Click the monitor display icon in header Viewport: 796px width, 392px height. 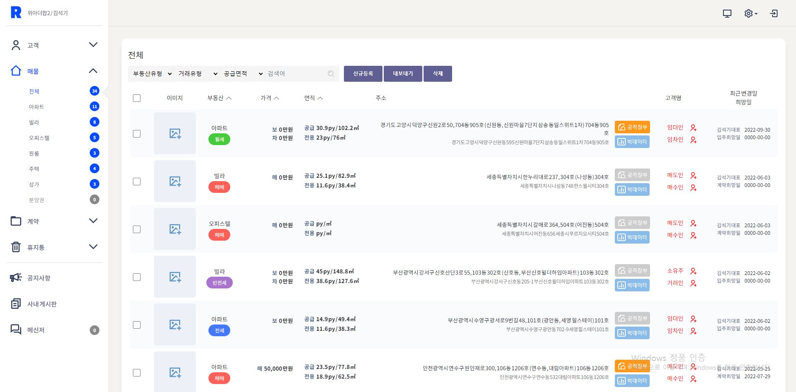click(727, 13)
